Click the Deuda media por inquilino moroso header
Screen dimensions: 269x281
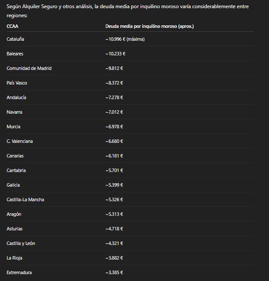[x=149, y=26]
